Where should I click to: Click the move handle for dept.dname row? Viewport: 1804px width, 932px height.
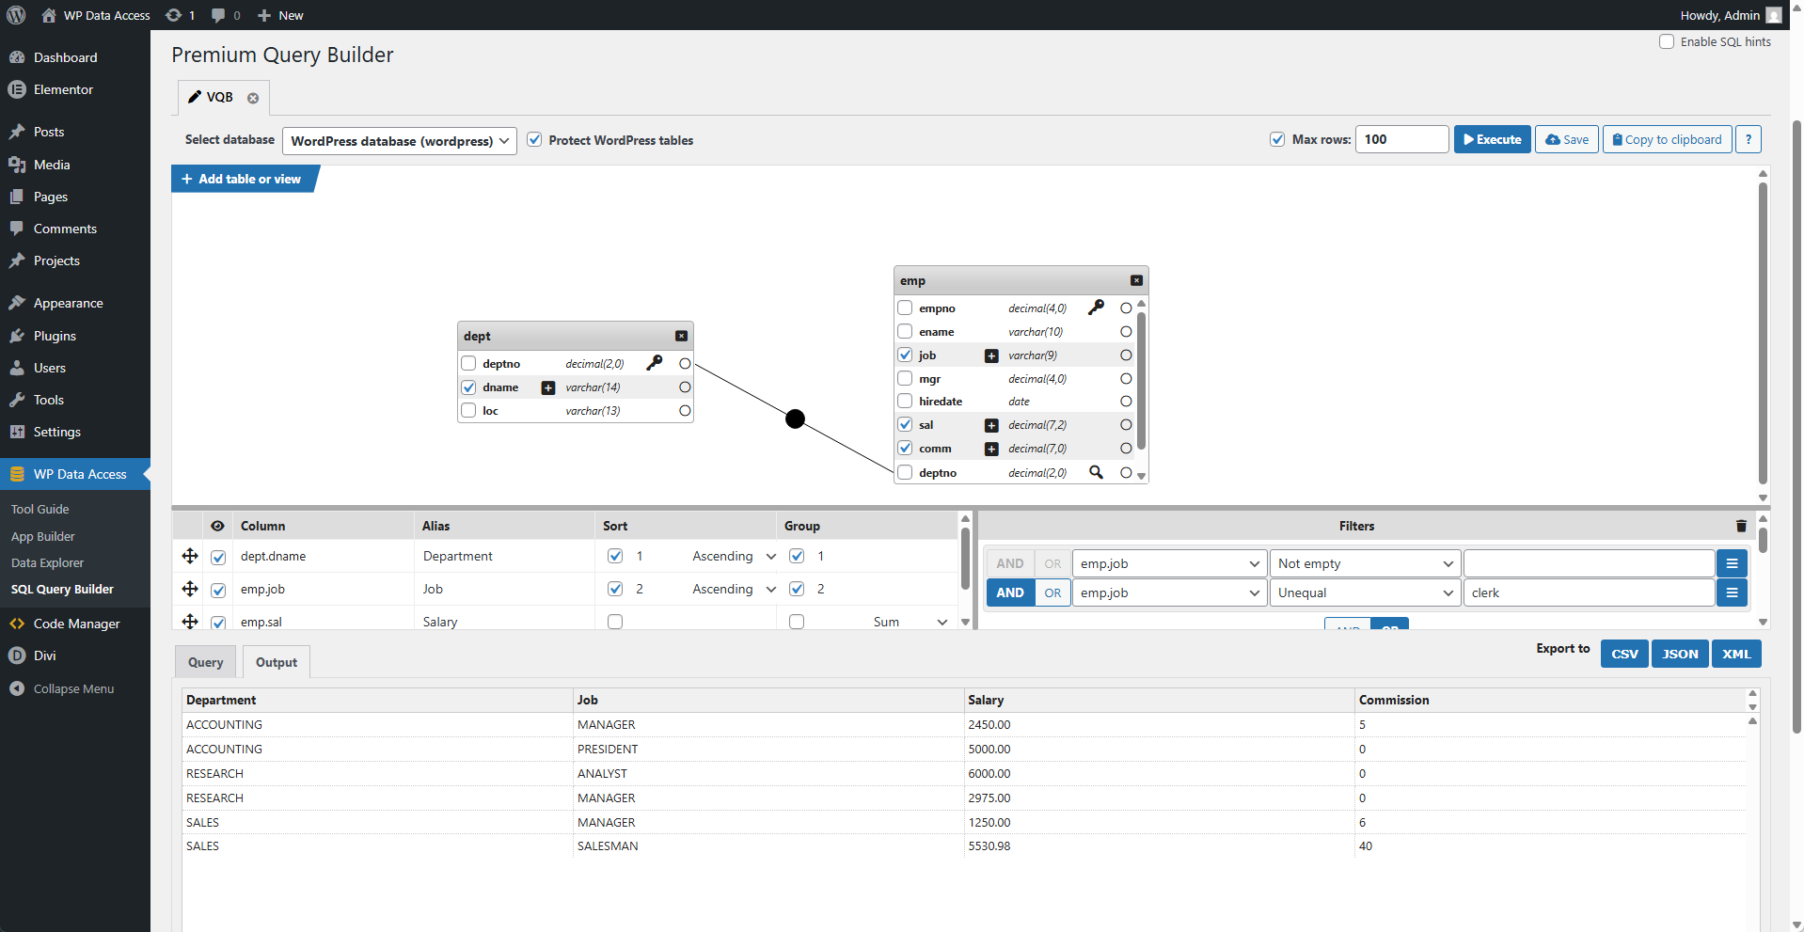tap(190, 556)
